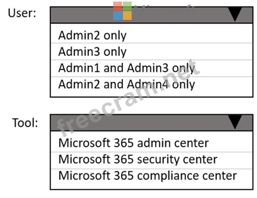This screenshot has height=198, width=257.
Task: Select Microsoft 365 security center
Action: (138, 159)
